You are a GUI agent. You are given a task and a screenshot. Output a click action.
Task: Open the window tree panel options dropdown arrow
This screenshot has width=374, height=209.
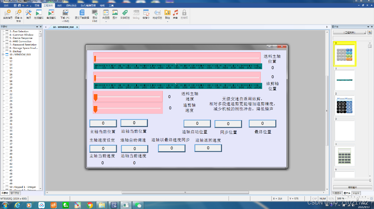click(37, 27)
